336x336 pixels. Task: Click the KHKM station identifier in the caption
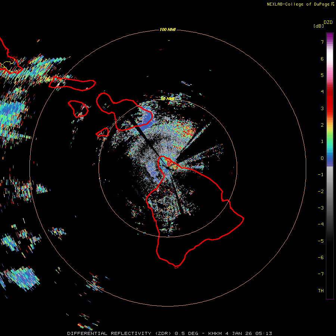point(215,333)
